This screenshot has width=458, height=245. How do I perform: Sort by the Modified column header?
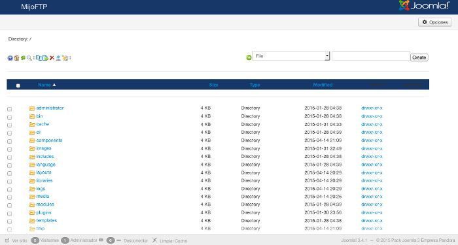pyautogui.click(x=323, y=85)
